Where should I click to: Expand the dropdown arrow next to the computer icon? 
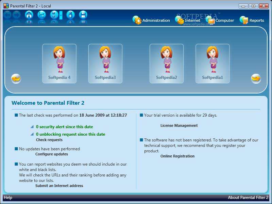61,15
